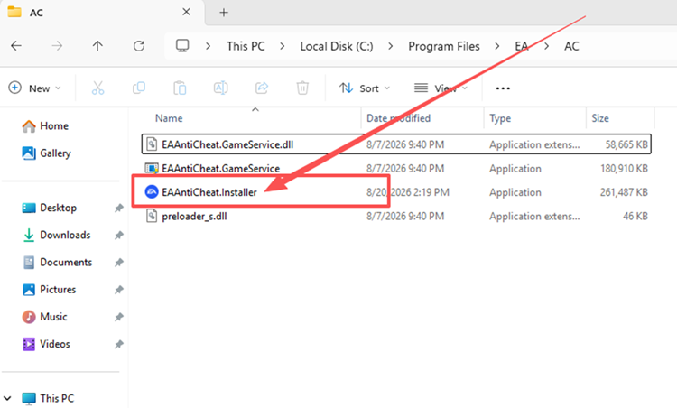Click the 8/20/2026 2:19 PM date cell
This screenshot has width=677, height=408.
[x=408, y=192]
